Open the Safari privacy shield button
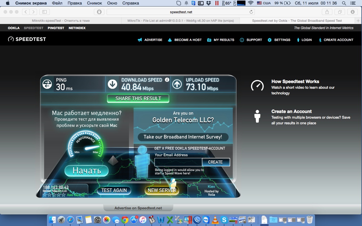Viewport: 362px width, 226px height. [99, 12]
